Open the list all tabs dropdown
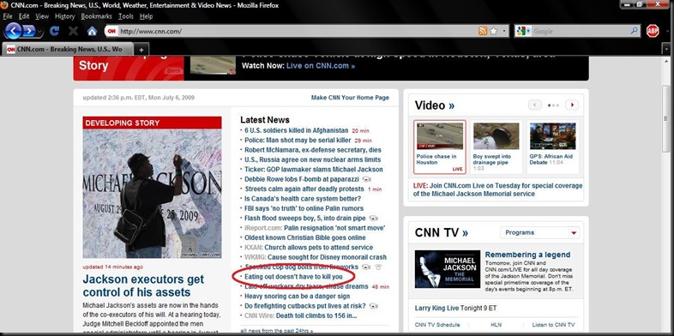The image size is (674, 336). [665, 50]
